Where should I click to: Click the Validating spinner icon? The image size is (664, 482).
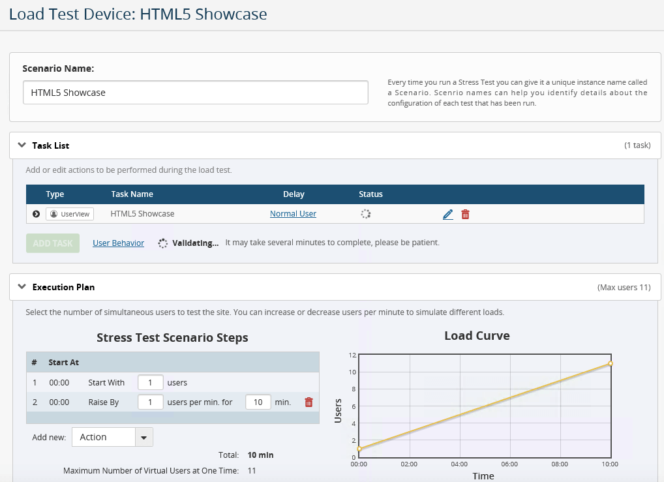pos(162,243)
